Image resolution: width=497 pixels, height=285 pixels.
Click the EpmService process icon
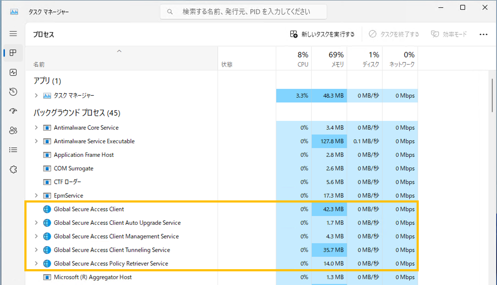click(47, 196)
